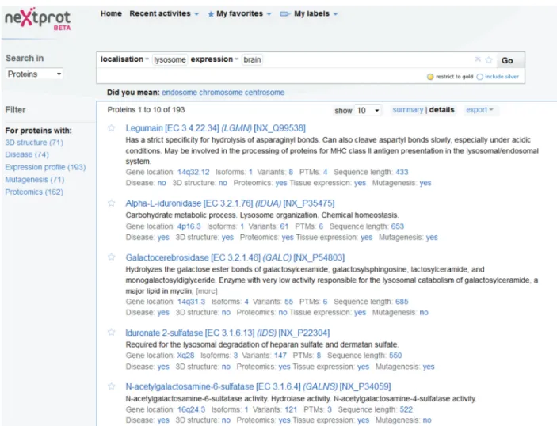Image resolution: width=557 pixels, height=426 pixels.
Task: Star the Iduronate 2-sulfatase entry
Action: [x=111, y=333]
